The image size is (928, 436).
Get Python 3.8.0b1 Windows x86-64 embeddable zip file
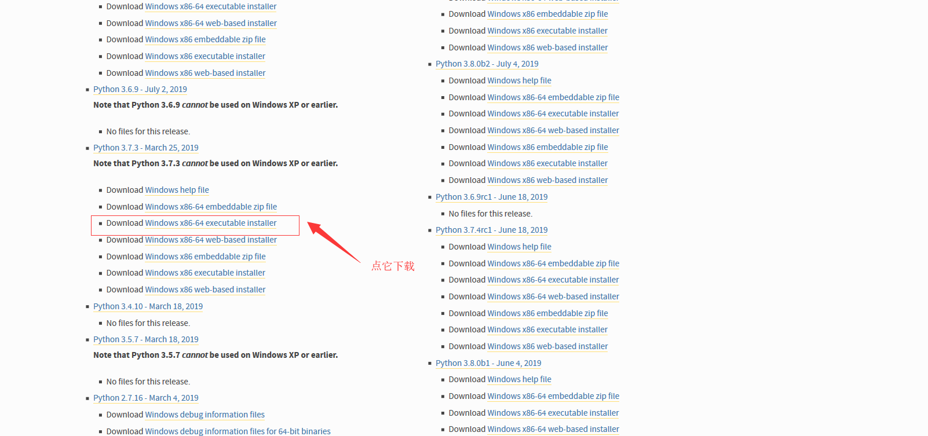click(x=553, y=396)
